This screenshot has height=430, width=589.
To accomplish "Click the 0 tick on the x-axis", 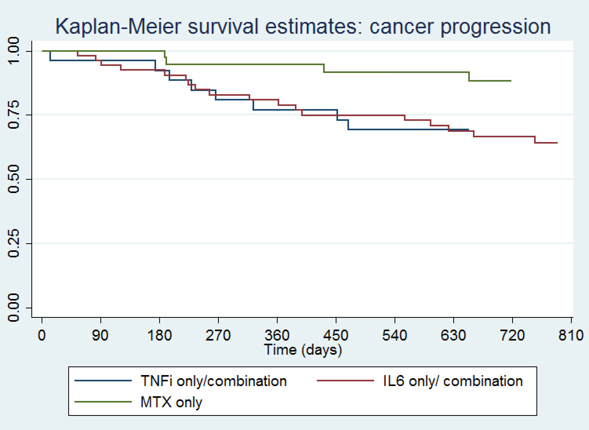I will click(42, 336).
